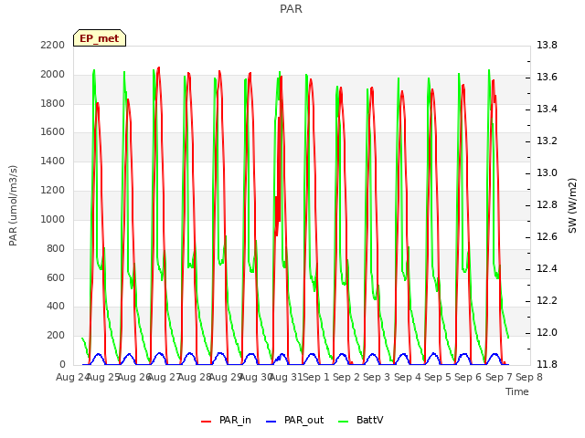The image size is (585, 438).
Task: Click the 12.6 right axis value
Action: (547, 237)
